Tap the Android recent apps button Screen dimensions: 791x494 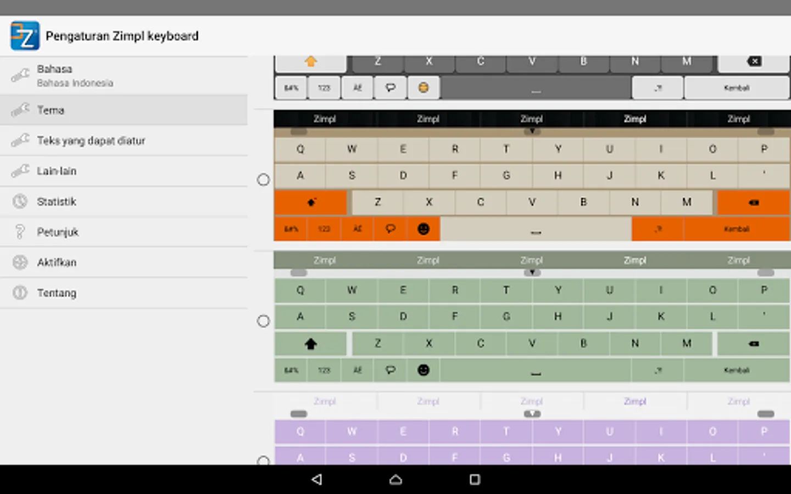(x=475, y=479)
